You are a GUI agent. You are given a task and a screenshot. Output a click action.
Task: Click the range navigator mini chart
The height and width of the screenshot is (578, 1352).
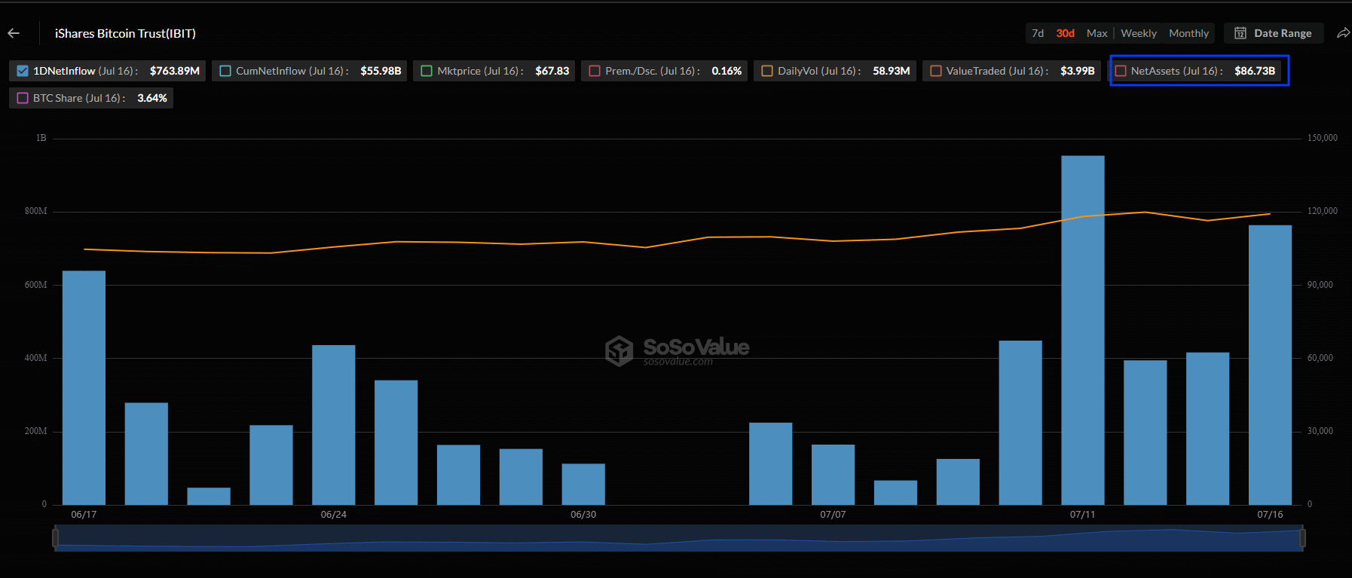pos(678,538)
